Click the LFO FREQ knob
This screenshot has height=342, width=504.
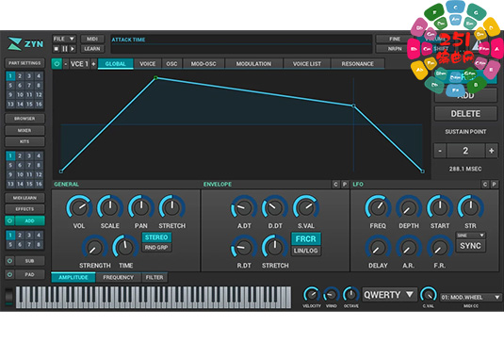(x=378, y=207)
